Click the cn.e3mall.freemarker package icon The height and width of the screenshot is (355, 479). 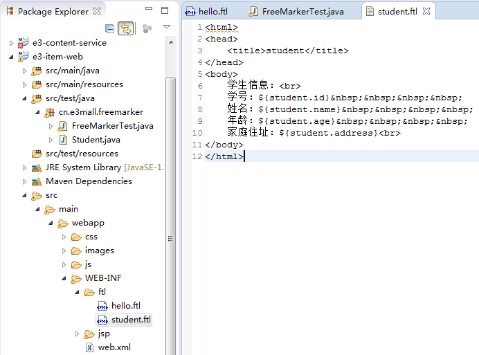pyautogui.click(x=49, y=112)
